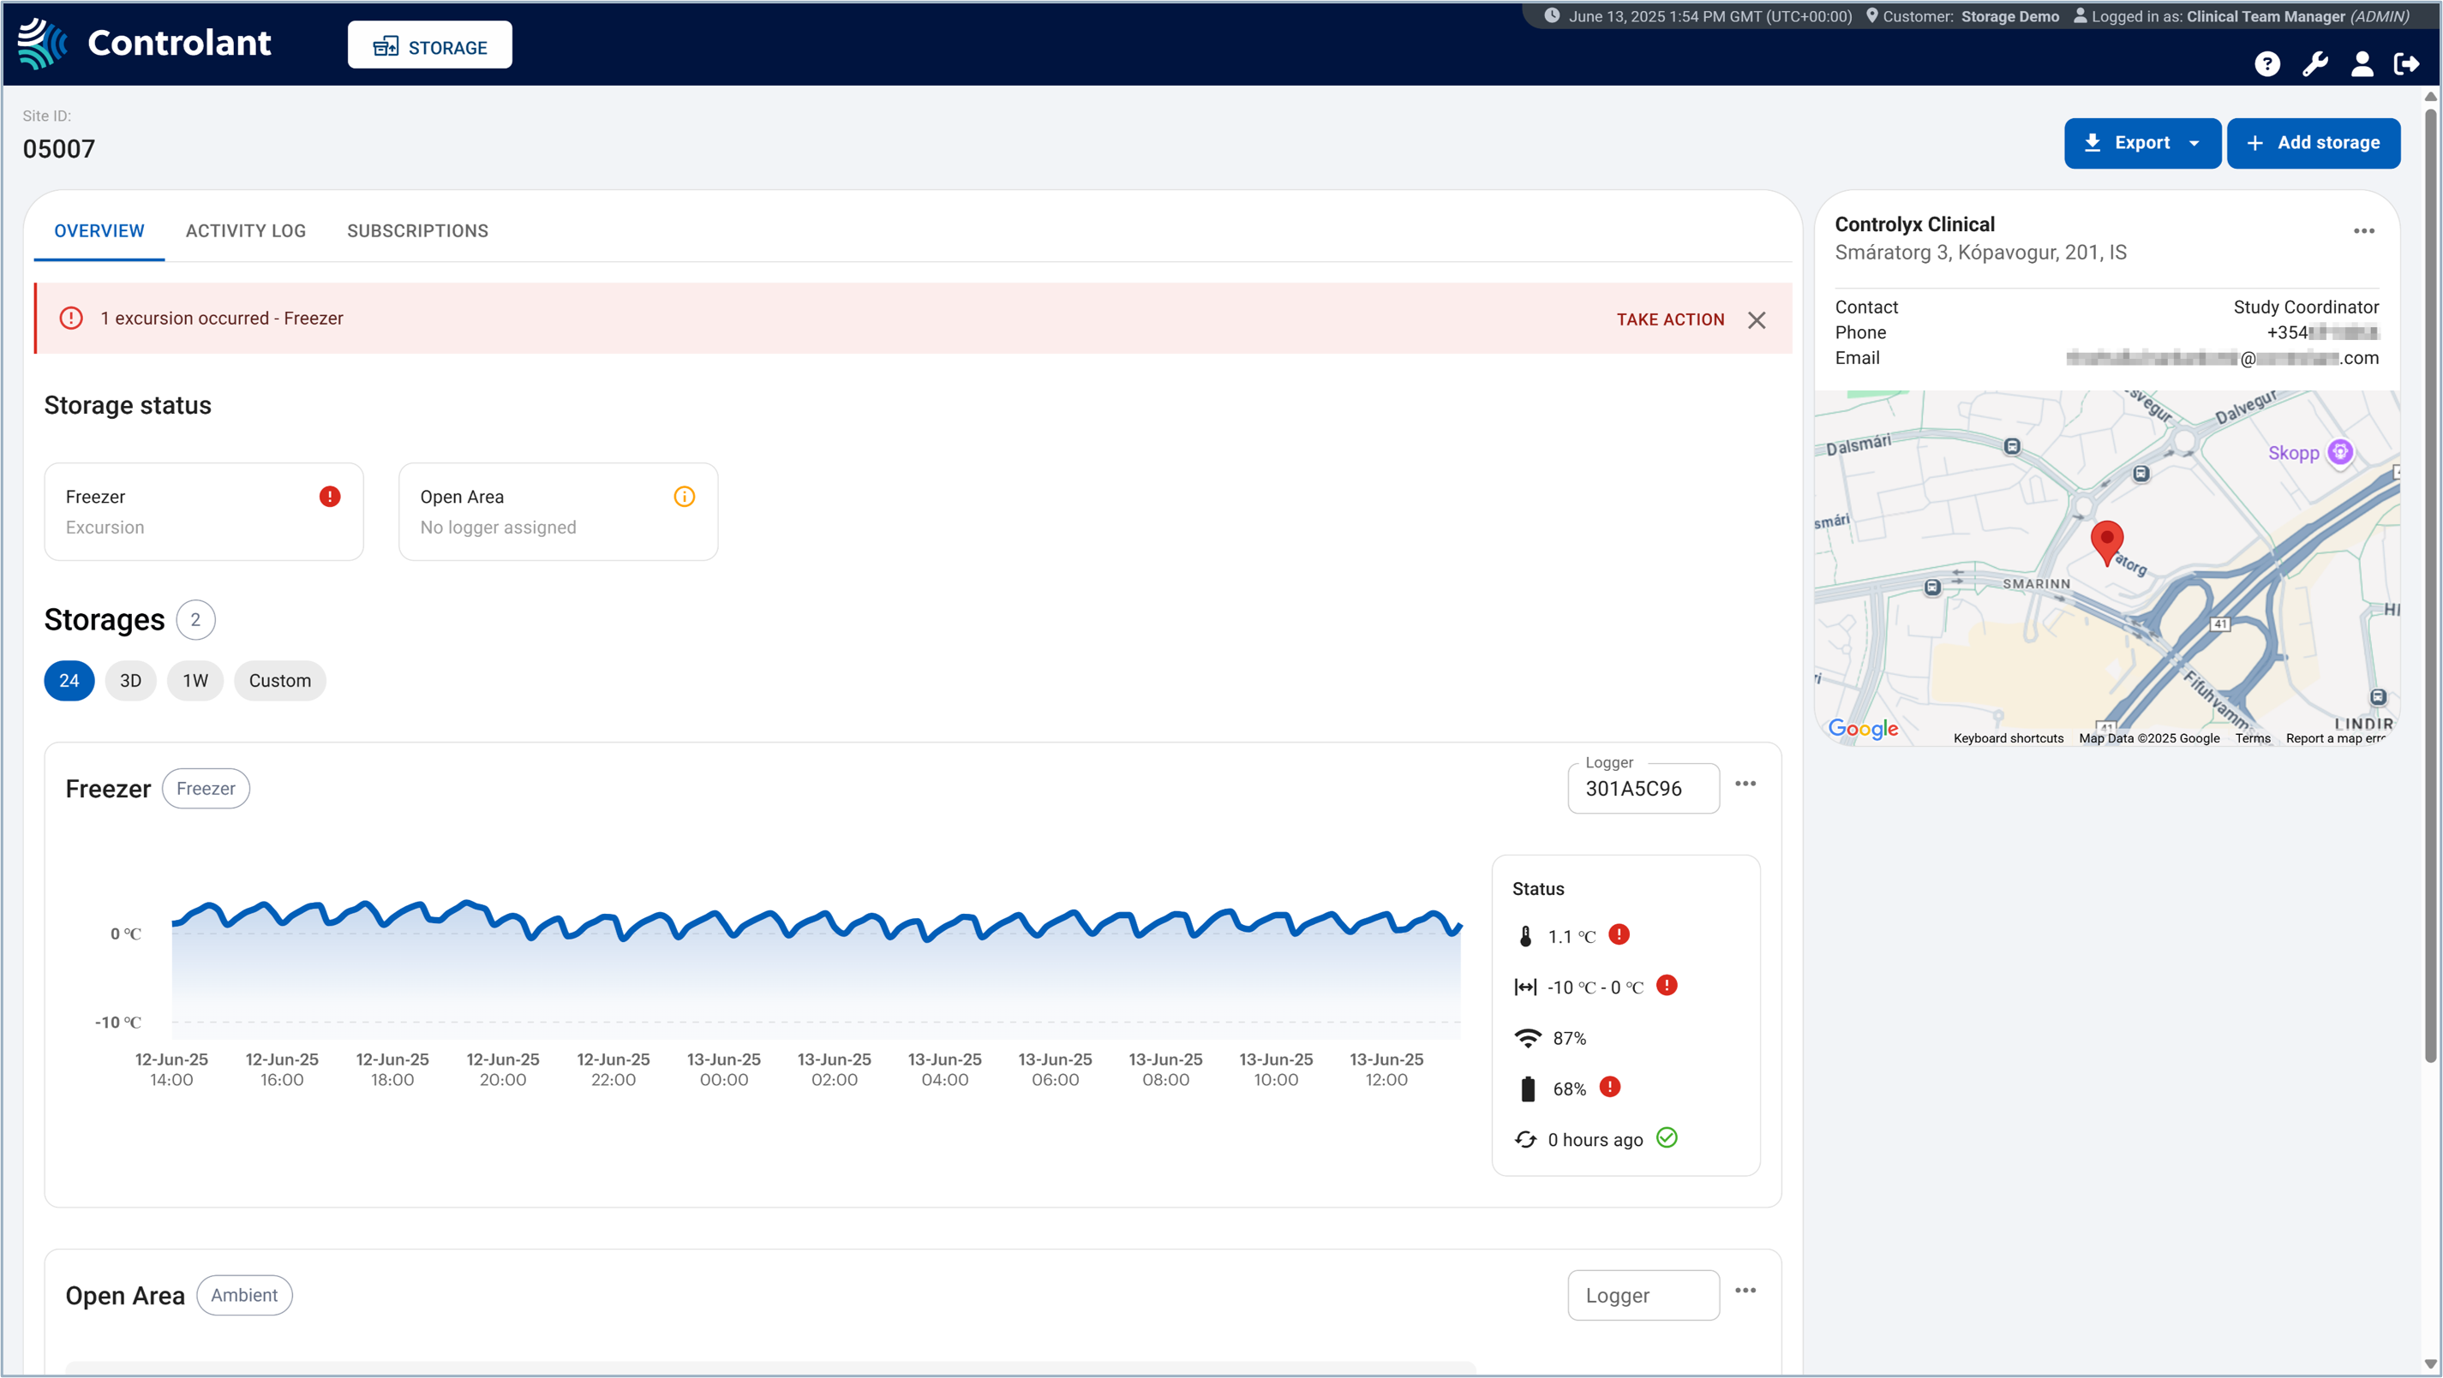This screenshot has width=2443, height=1378.
Task: Click the Freezer type tag
Action: (206, 789)
